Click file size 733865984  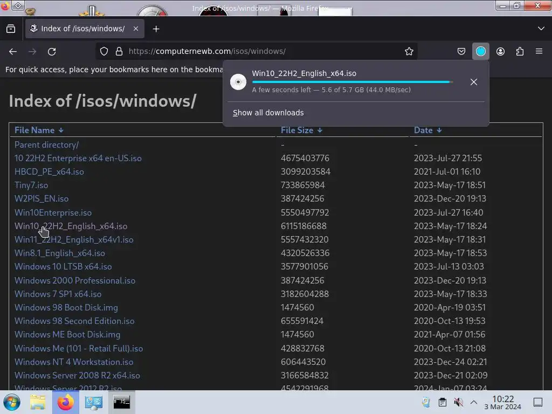click(303, 185)
